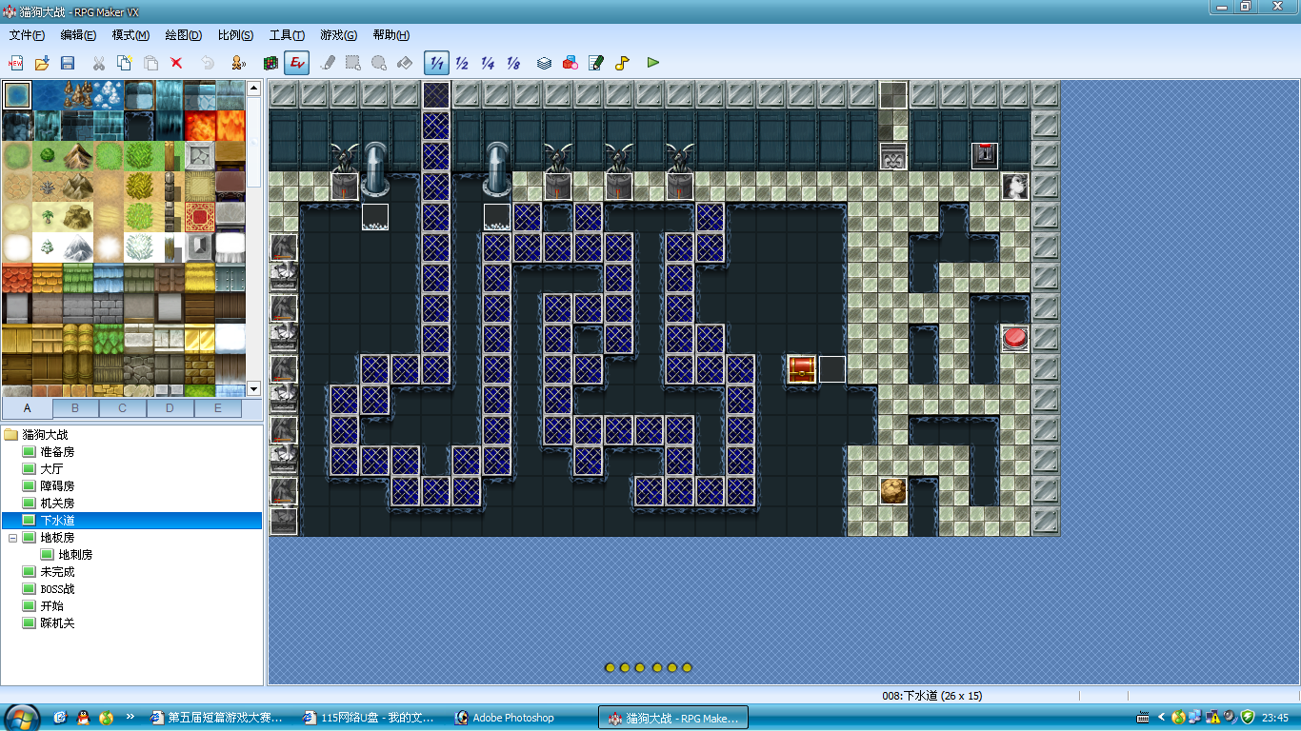
Task: Click the green Playtest arrow
Action: point(652,63)
